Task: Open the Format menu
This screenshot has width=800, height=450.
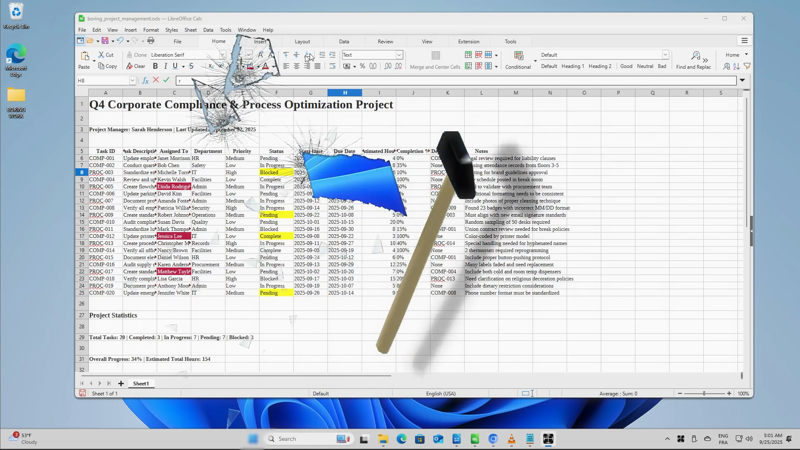Action: [151, 30]
